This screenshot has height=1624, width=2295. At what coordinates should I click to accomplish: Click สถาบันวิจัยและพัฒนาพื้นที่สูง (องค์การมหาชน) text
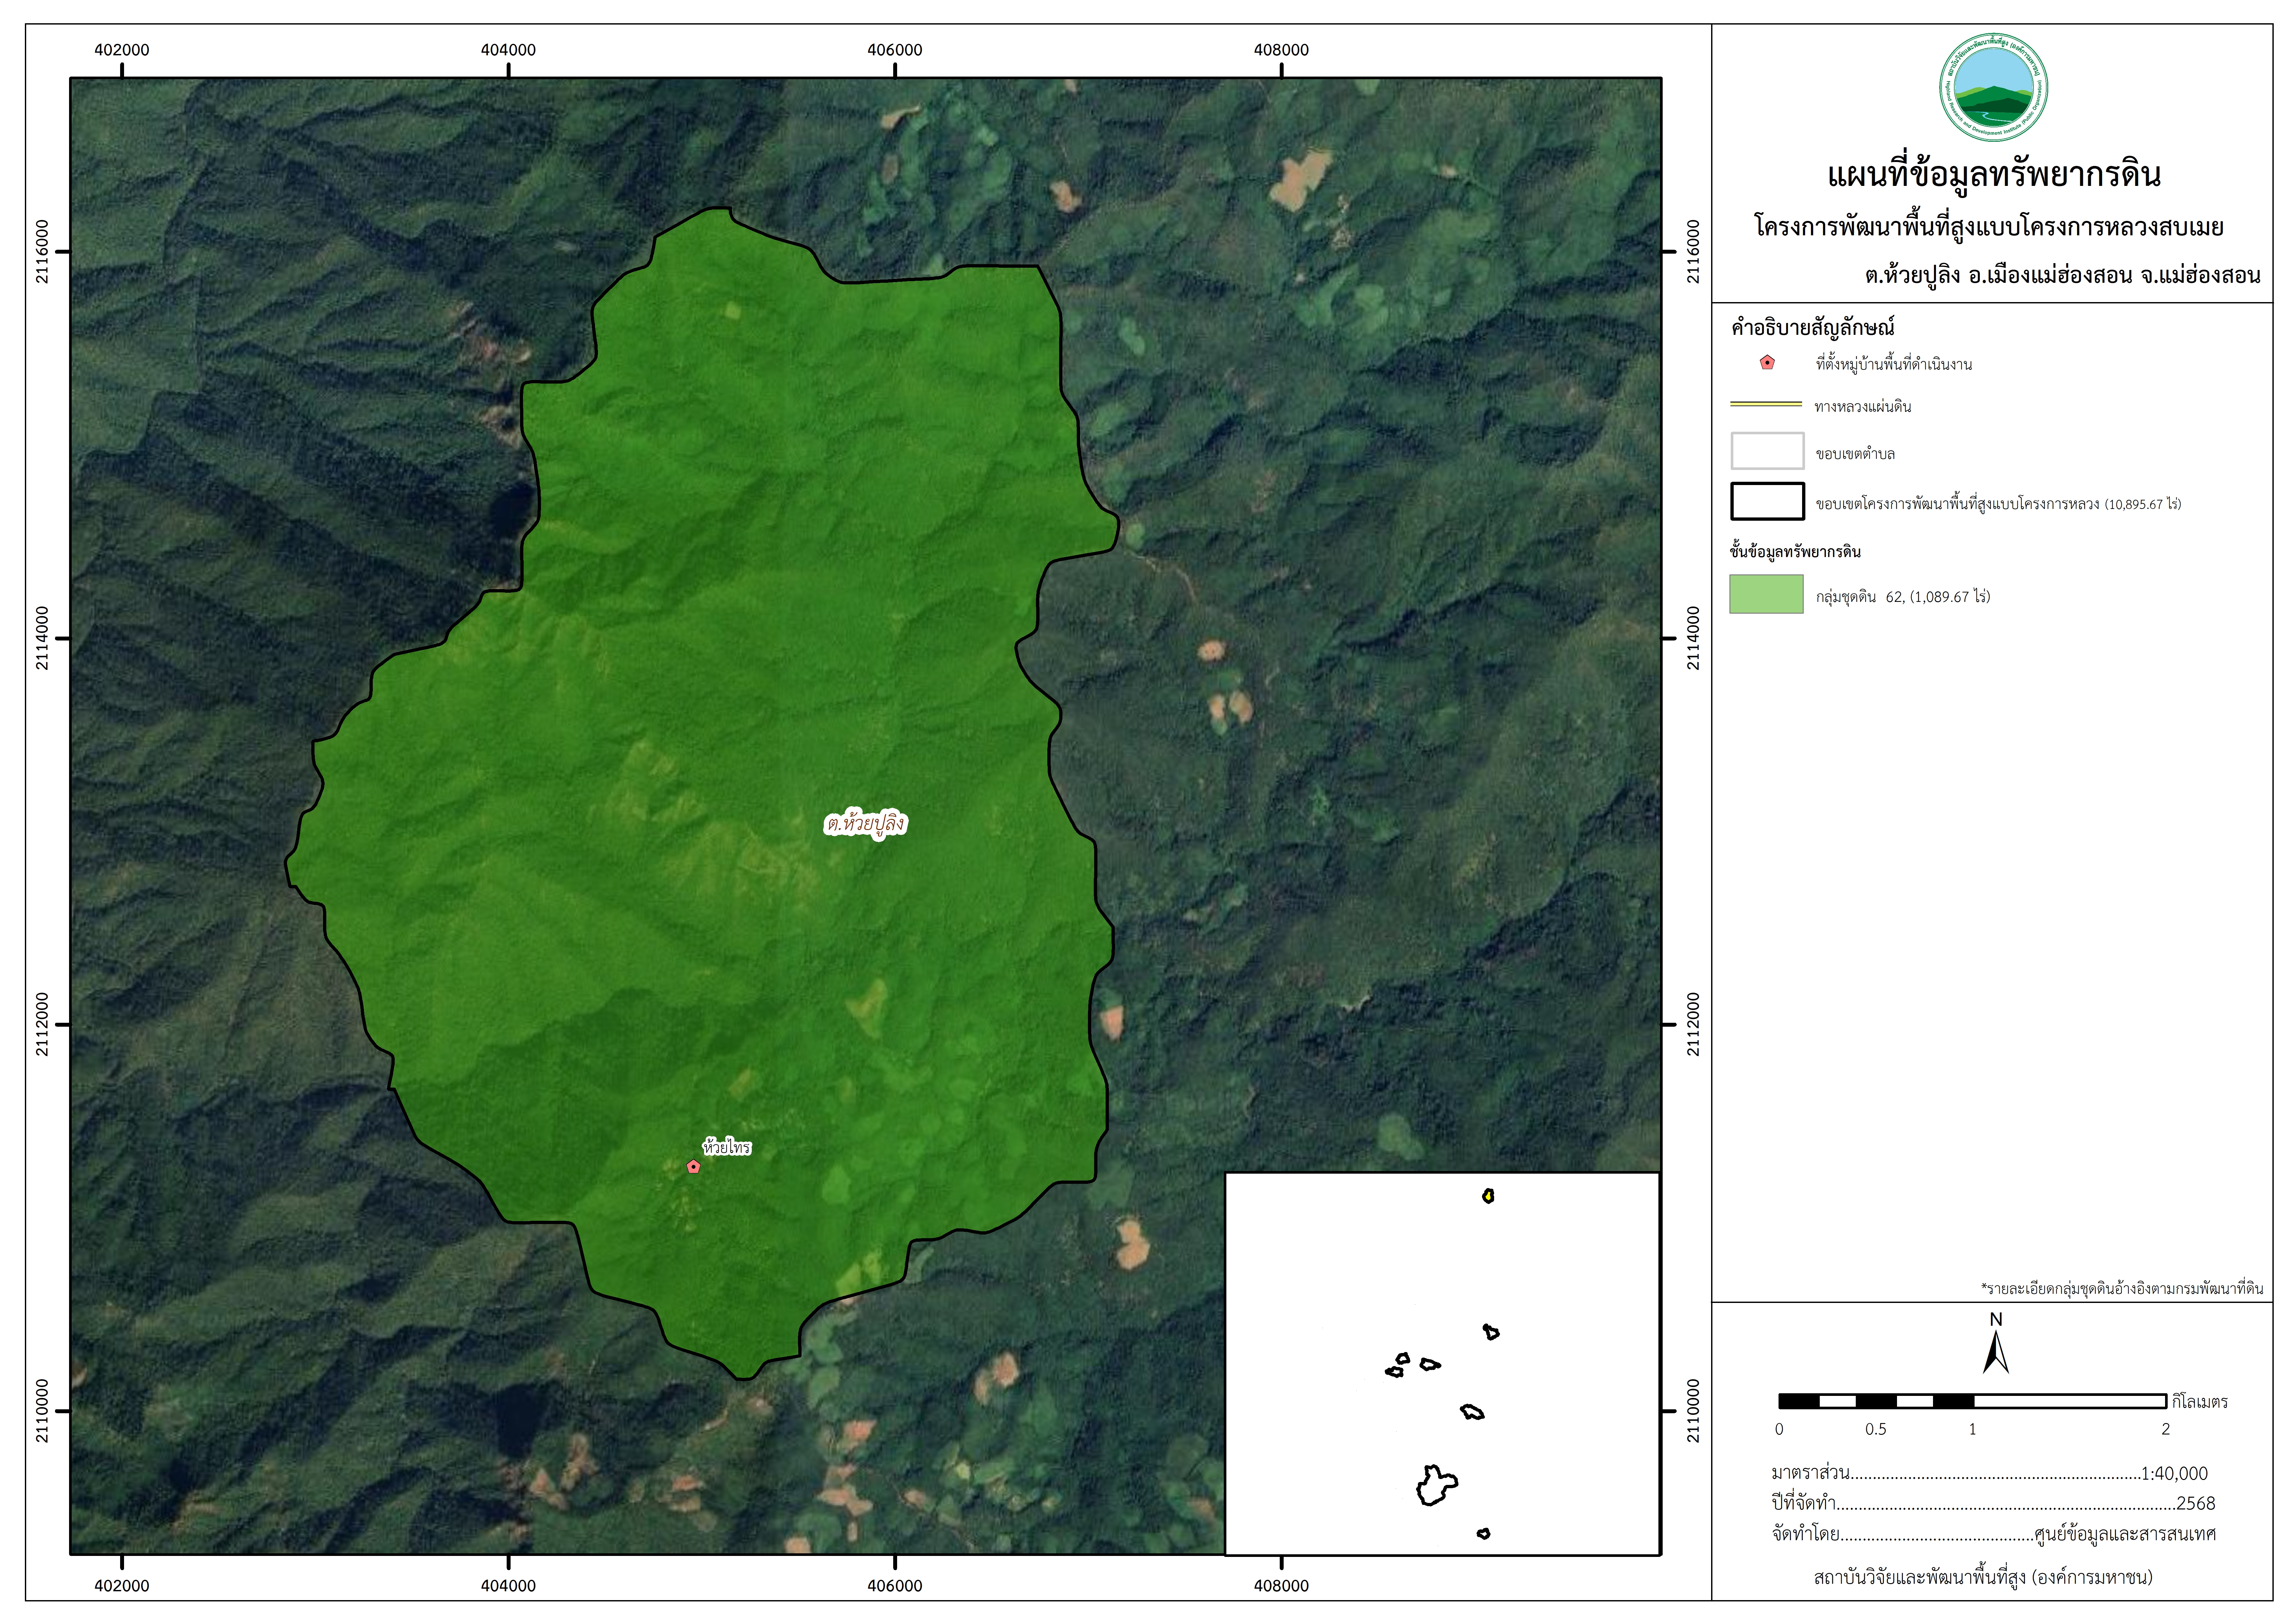coord(1983,1577)
